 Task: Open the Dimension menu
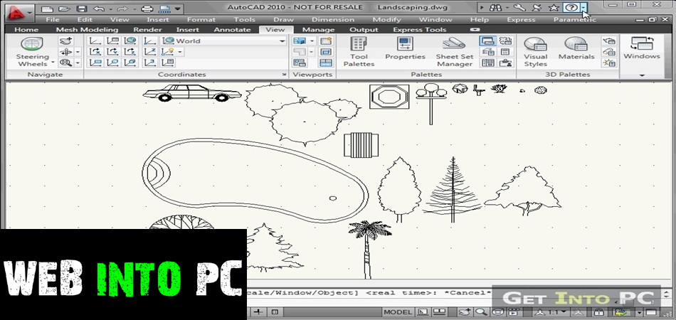[x=333, y=19]
